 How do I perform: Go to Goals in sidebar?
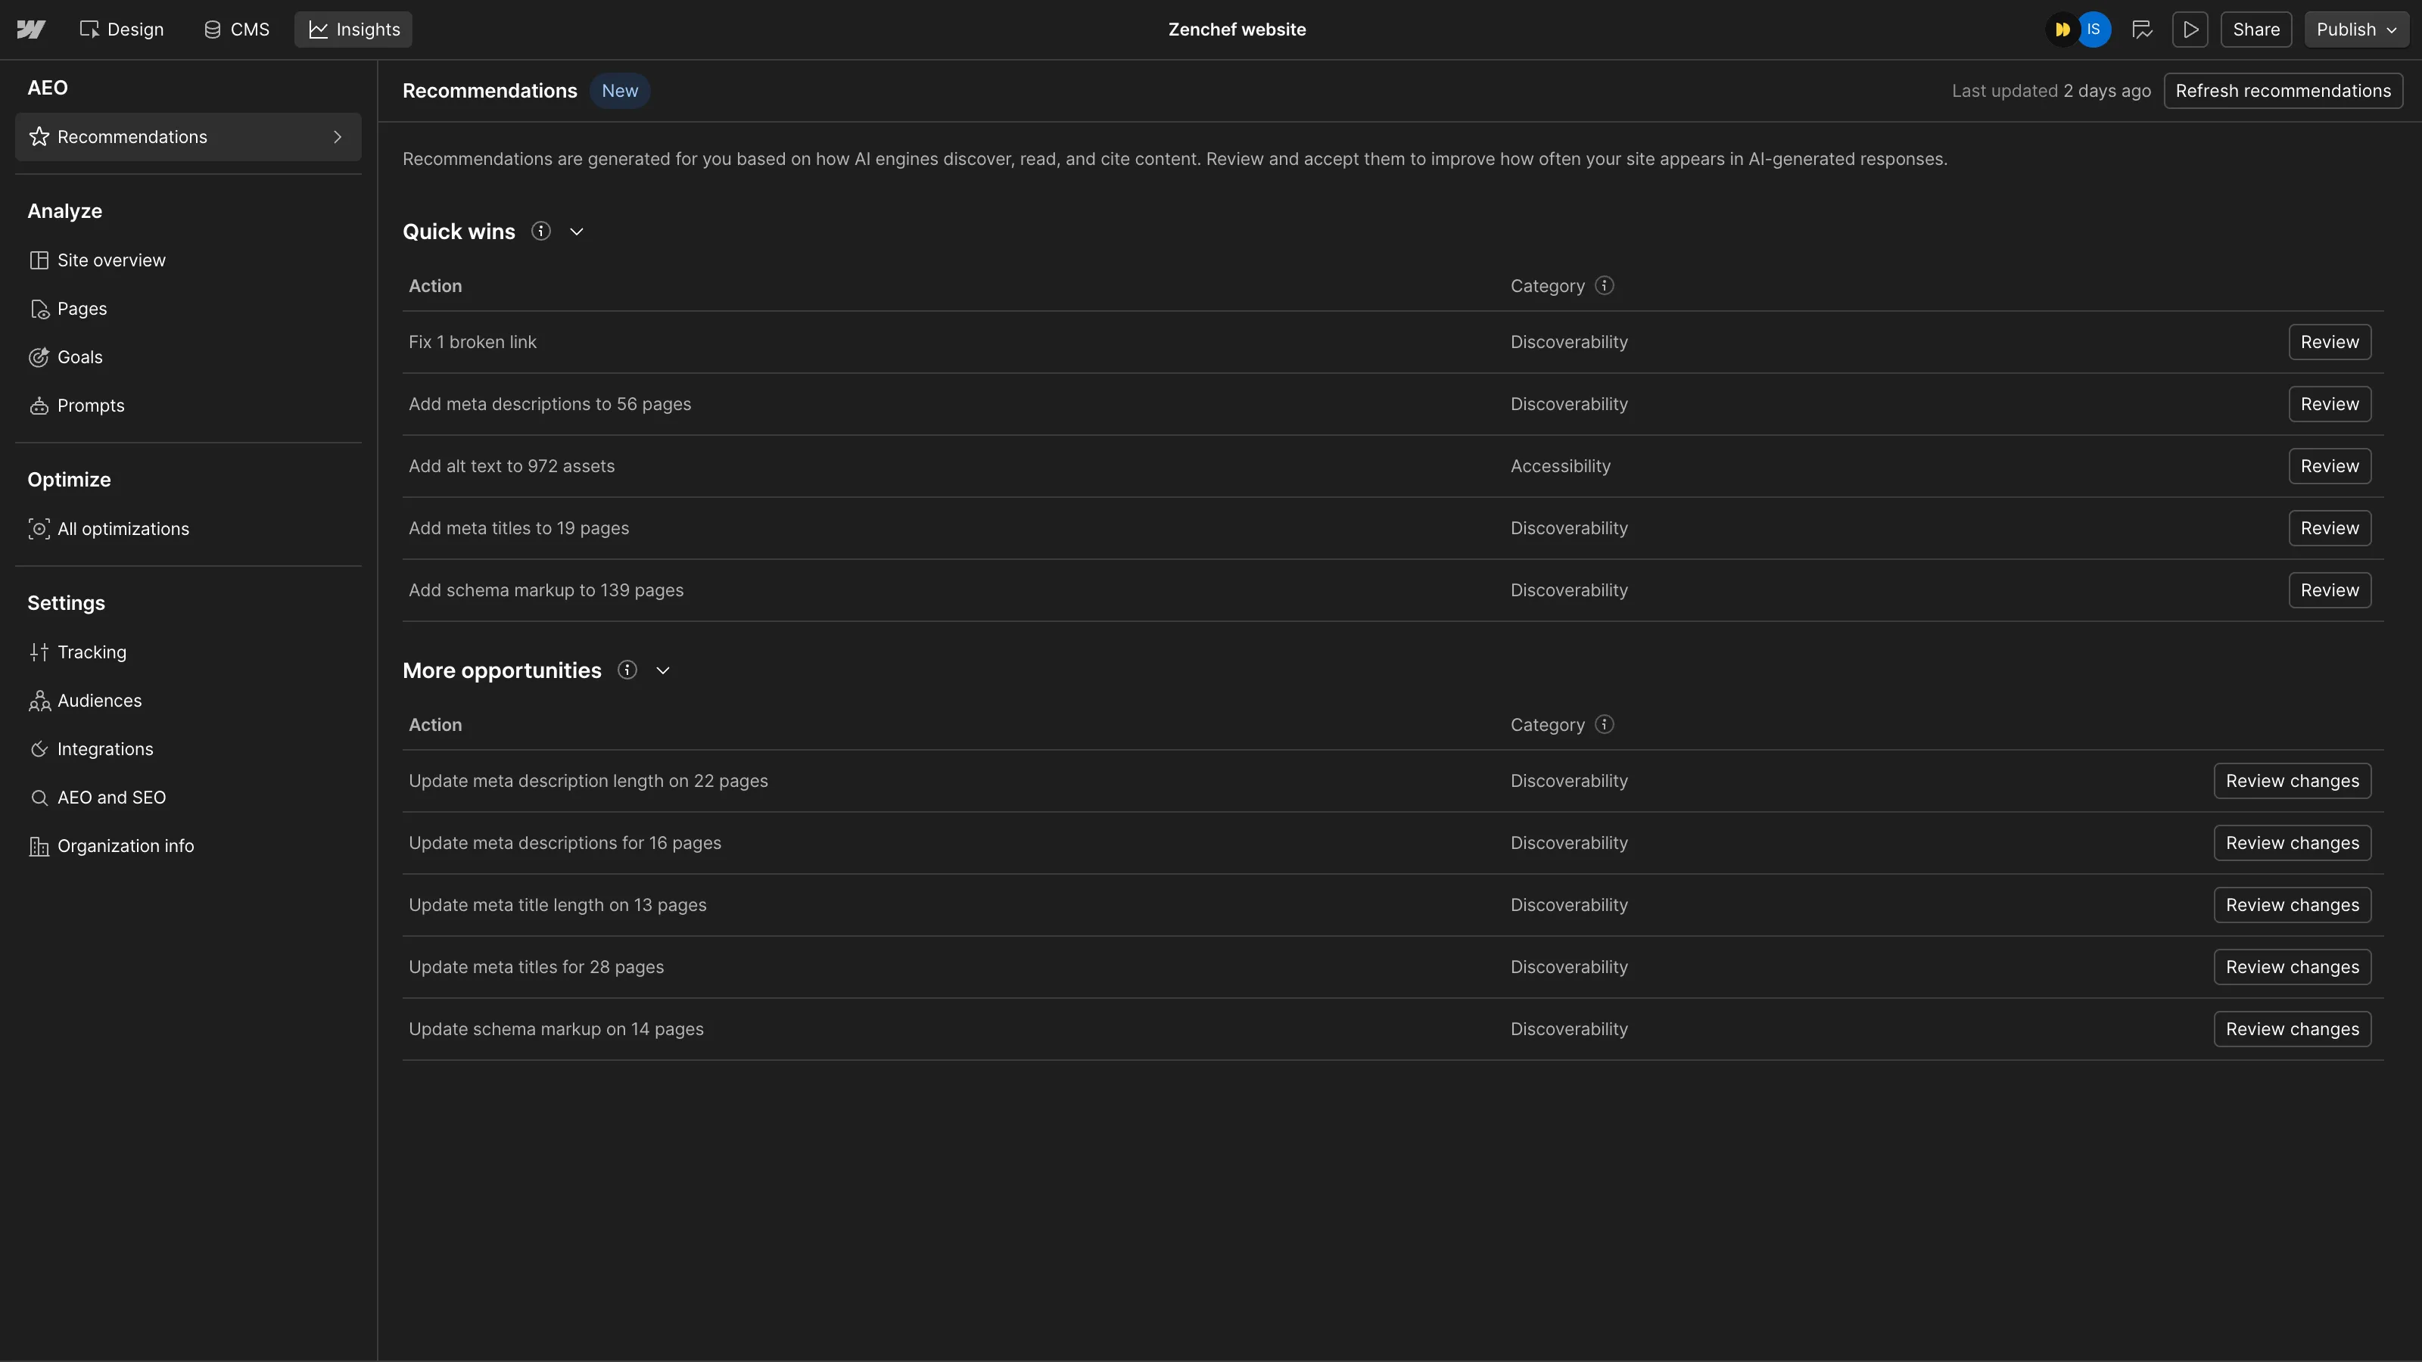click(188, 357)
